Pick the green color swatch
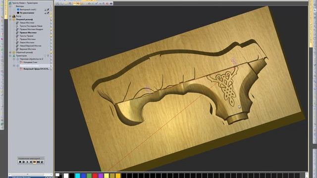 coord(89,176)
